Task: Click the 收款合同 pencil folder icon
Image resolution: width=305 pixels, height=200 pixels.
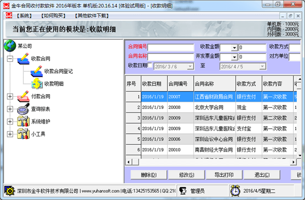Action: tap(23, 59)
